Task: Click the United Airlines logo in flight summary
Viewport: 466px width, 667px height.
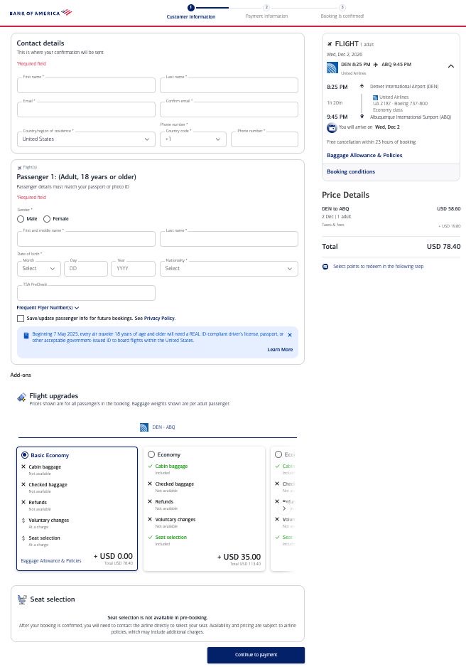Action: click(332, 68)
